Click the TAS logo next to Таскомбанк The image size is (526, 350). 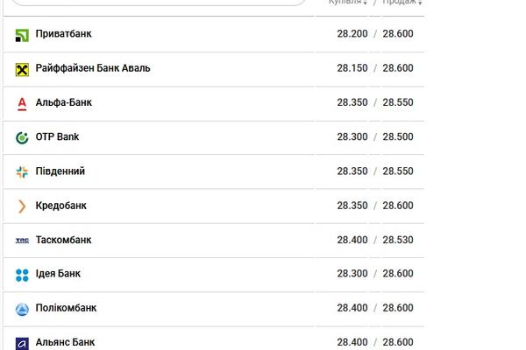pyautogui.click(x=22, y=240)
